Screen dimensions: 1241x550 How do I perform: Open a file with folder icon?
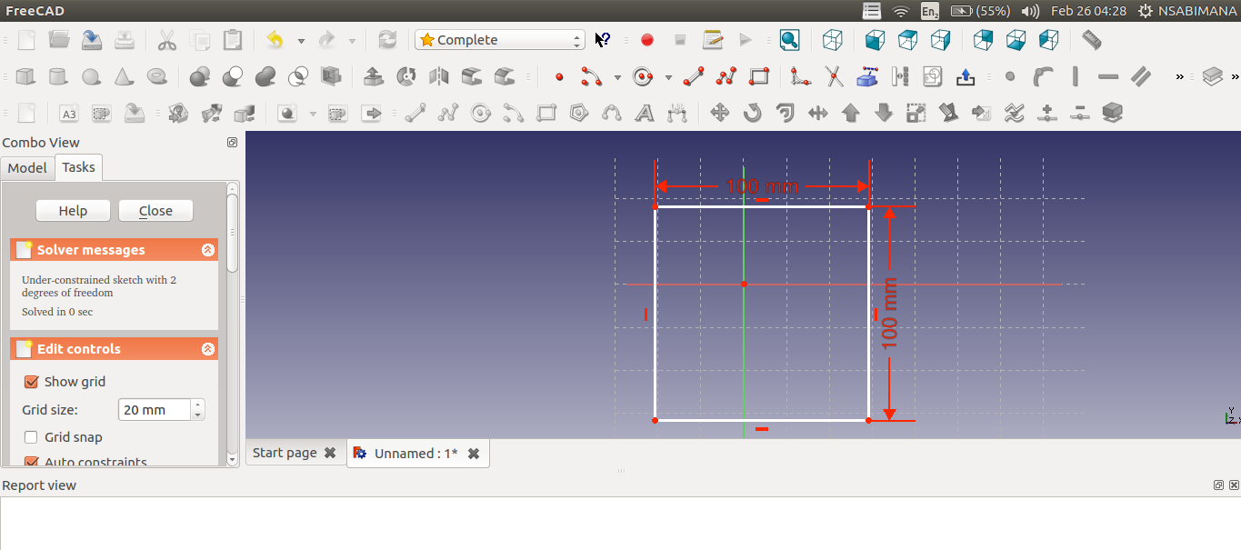(59, 40)
